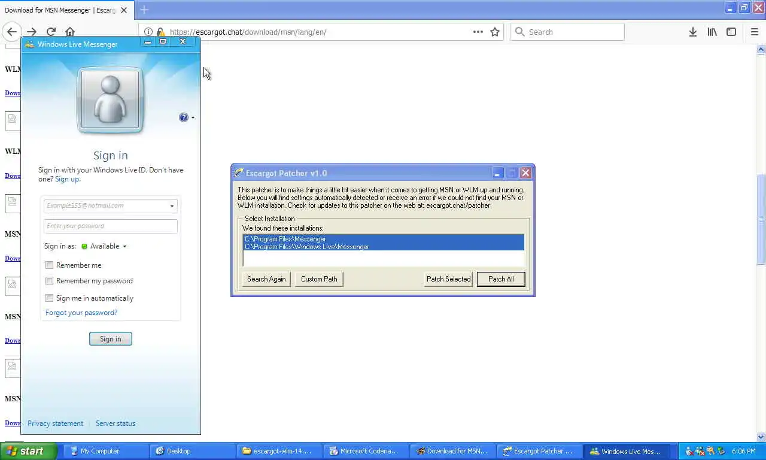Go back in Firefox browser
Screen dimensions: 766x460
click(11, 32)
